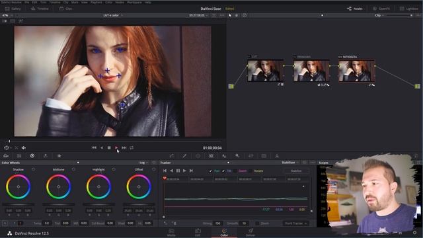Open the Point Tracker type dropdown
The height and width of the screenshot is (238, 423).
295,223
